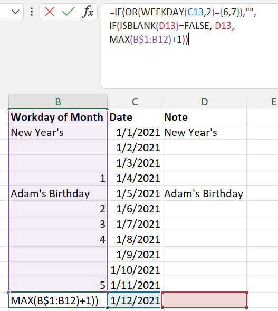
Task: Select column D header
Action: (x=204, y=102)
